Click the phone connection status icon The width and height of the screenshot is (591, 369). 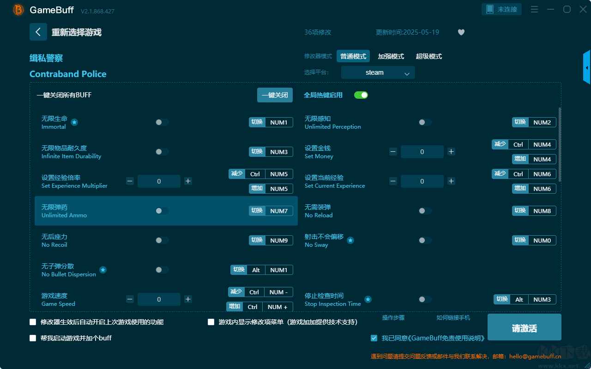point(490,9)
